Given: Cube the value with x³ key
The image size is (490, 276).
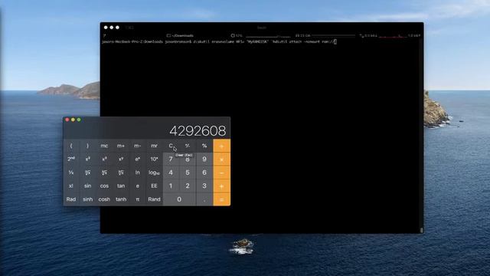Looking at the screenshot, I should click(104, 159).
